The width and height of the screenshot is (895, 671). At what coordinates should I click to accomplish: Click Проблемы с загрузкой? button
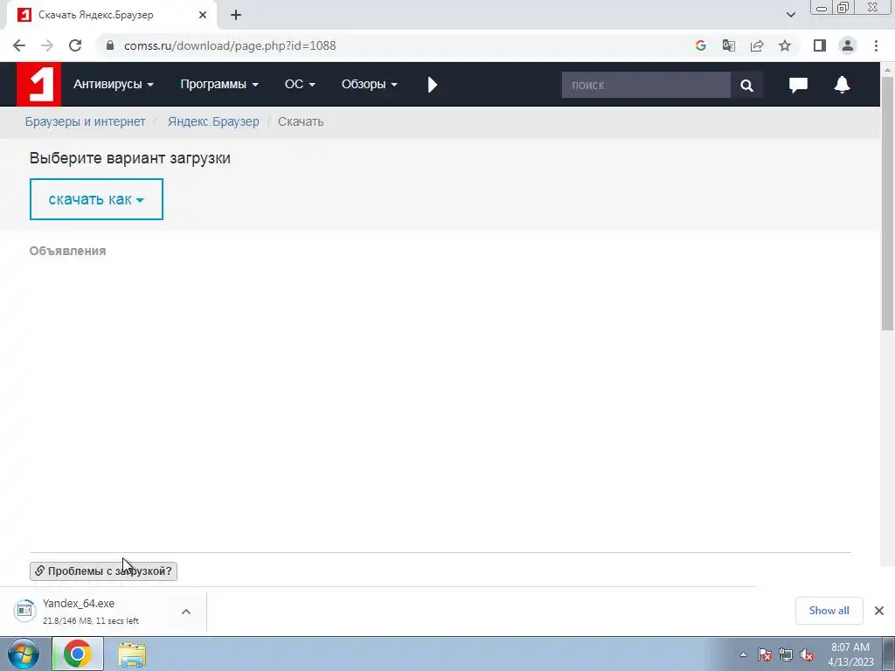pos(103,571)
